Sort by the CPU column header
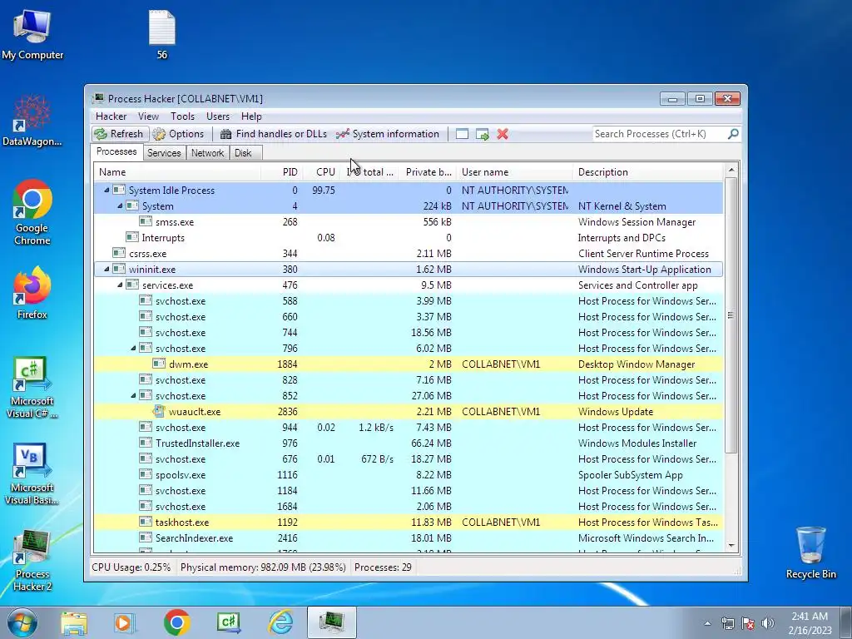 click(322, 172)
